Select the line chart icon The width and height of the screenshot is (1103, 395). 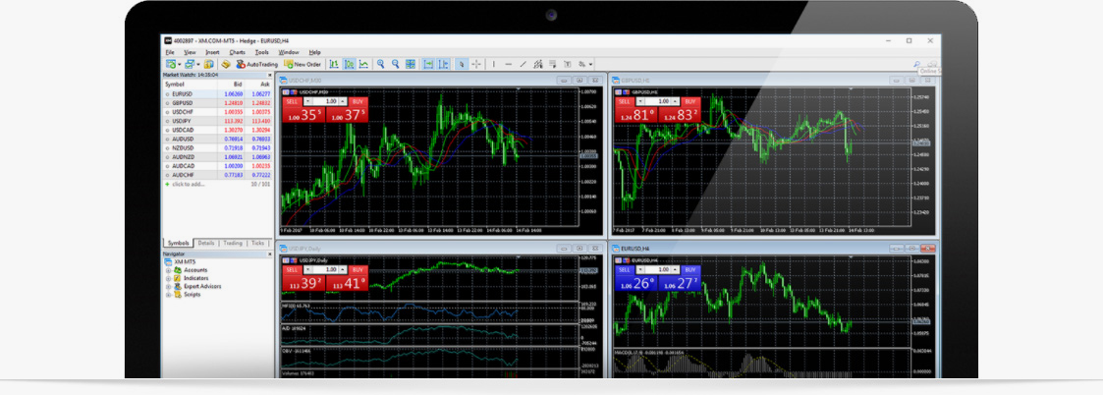364,64
